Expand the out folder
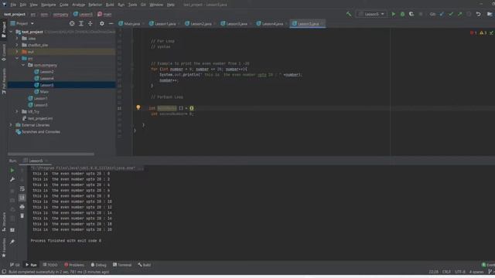The height and width of the screenshot is (278, 495). 17,52
